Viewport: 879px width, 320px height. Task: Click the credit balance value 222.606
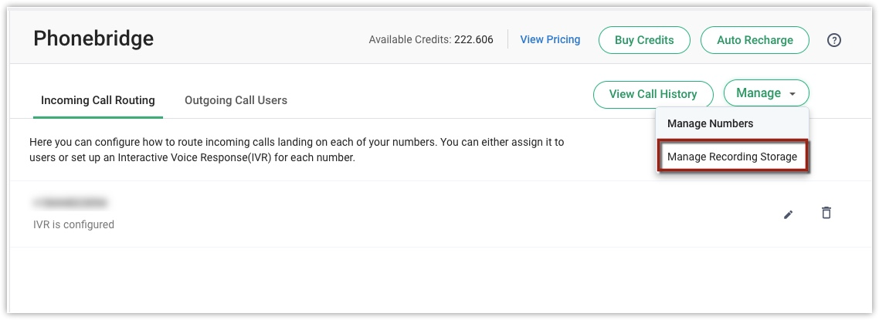pos(473,40)
